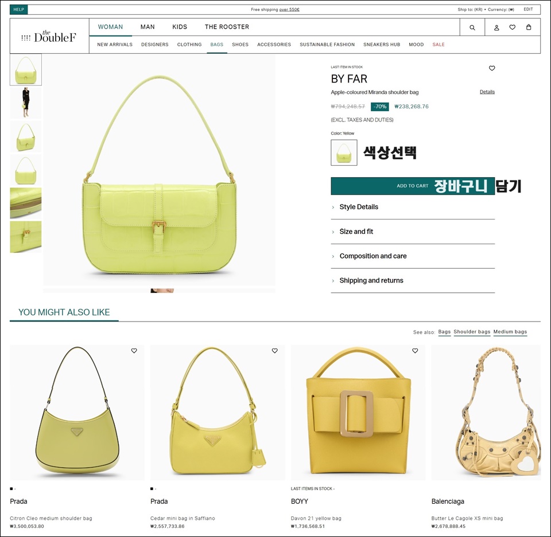Screen dimensions: 551x537
Task: Open the Prada Cedar mini bag image
Action: click(x=218, y=413)
